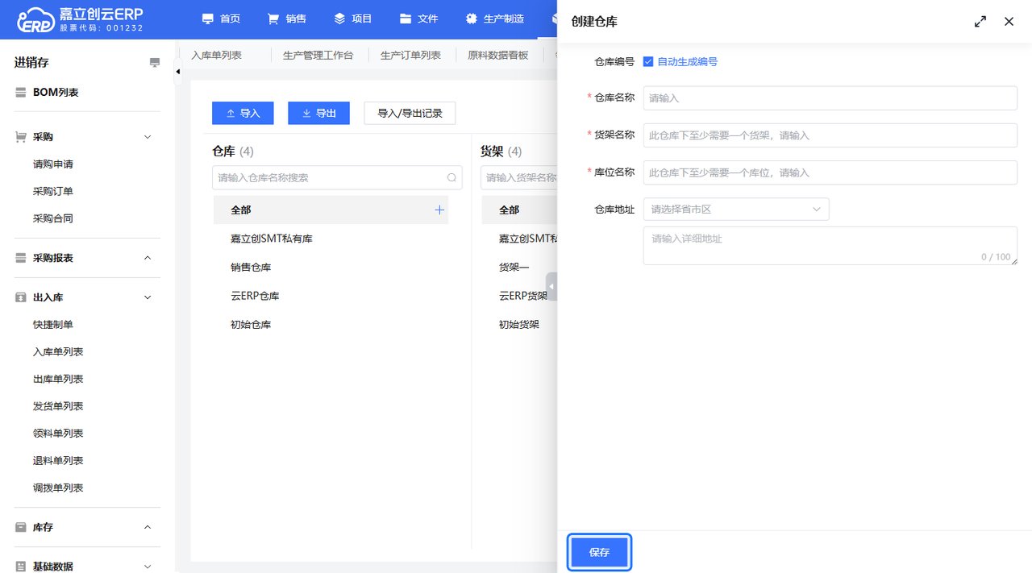Add a warehouse with the plus icon
Screen dimensions: 1032x573
pyautogui.click(x=439, y=210)
